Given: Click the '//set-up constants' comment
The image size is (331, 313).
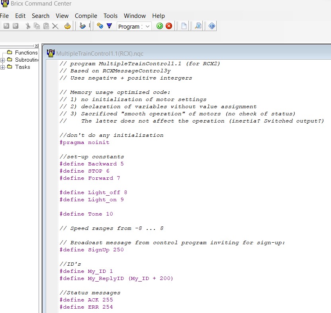Looking at the screenshot, I should [x=92, y=157].
